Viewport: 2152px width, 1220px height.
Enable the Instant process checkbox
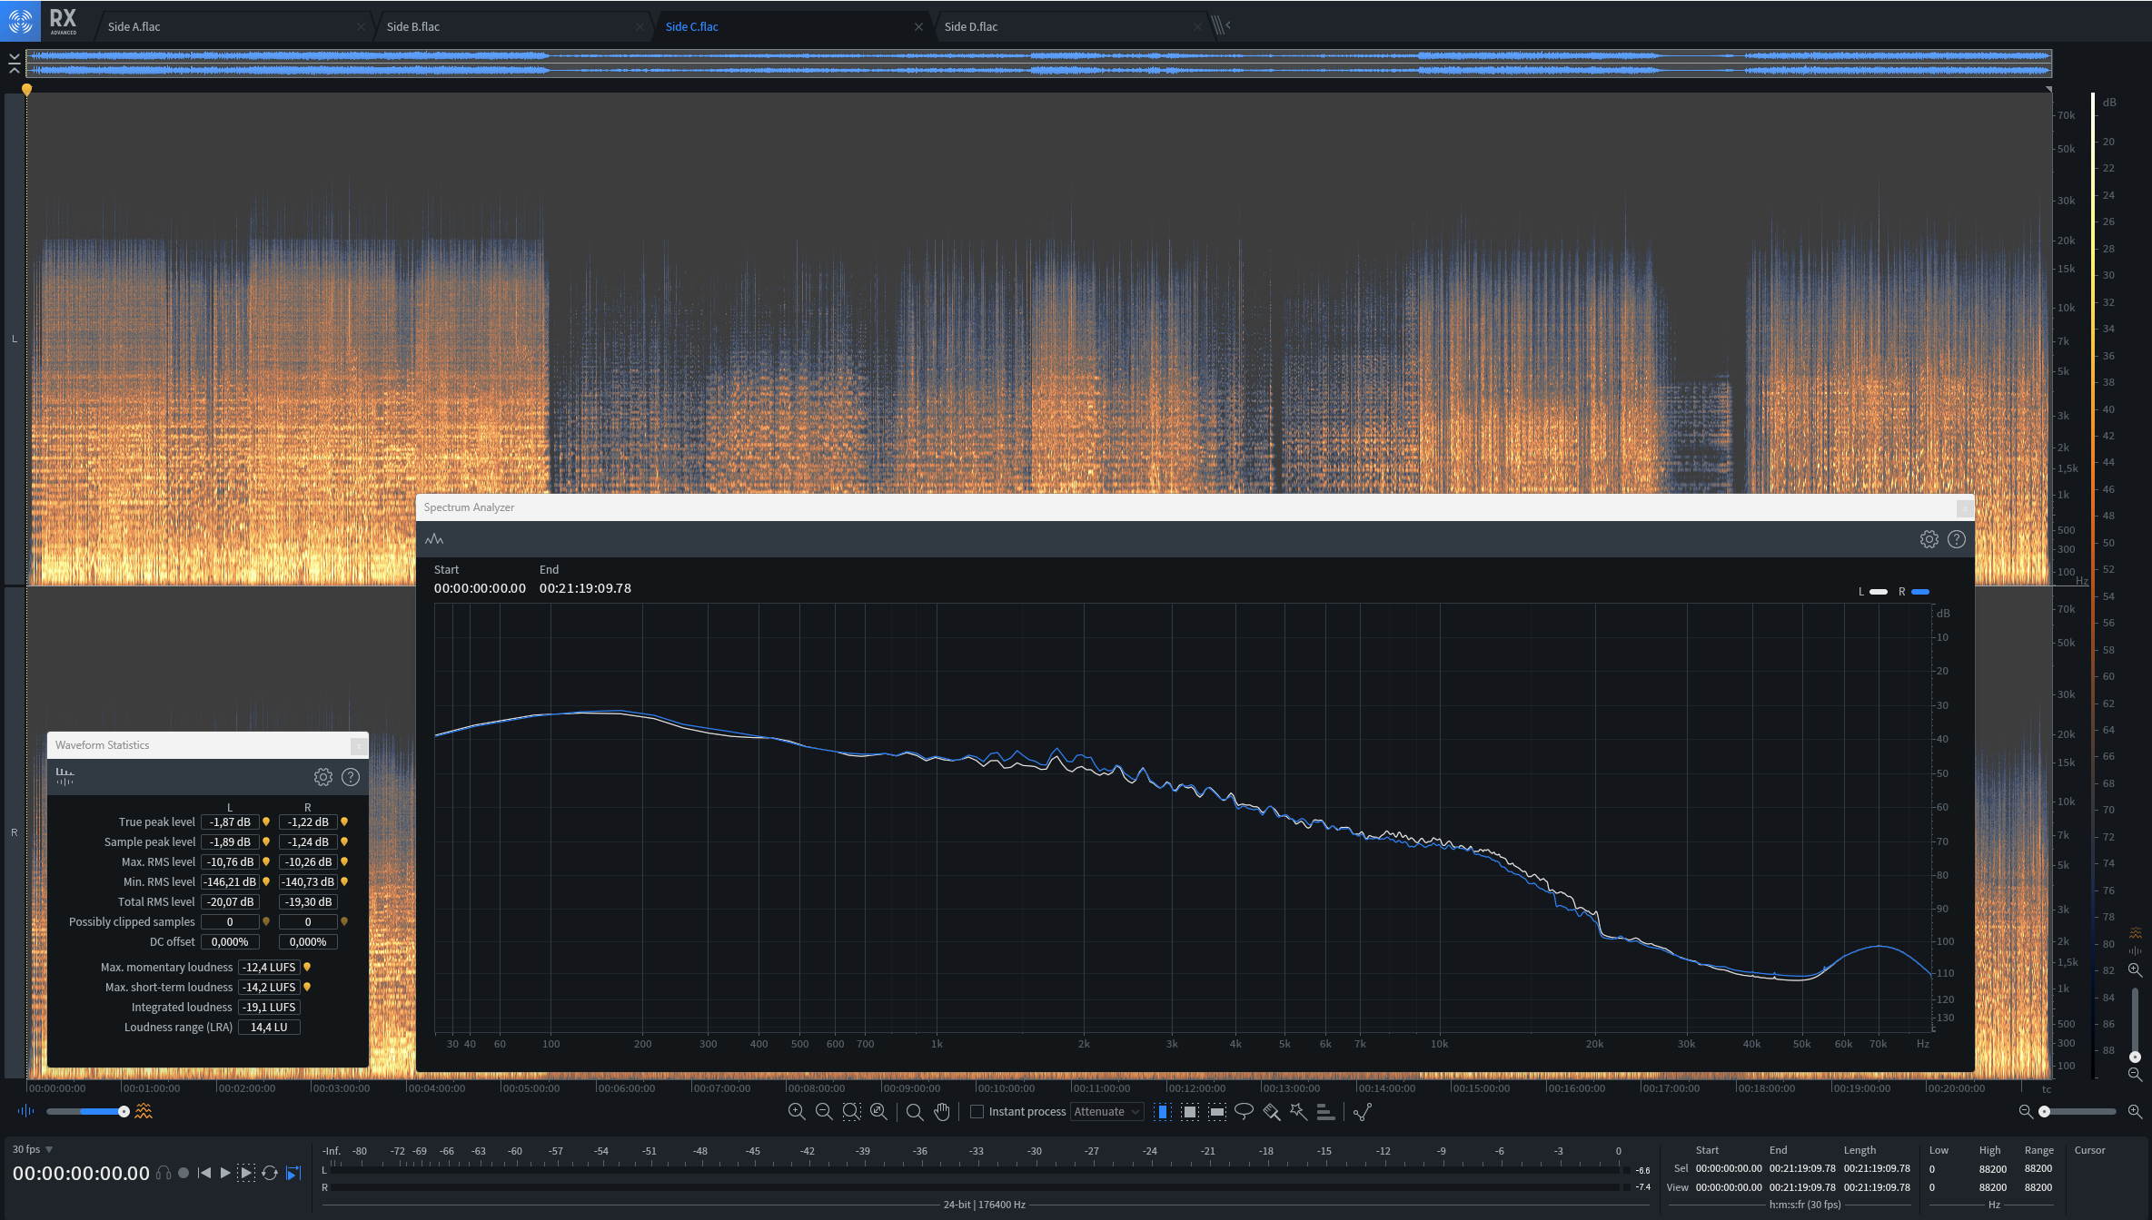[x=977, y=1111]
